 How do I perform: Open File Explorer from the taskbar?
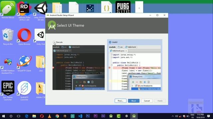click(34, 116)
